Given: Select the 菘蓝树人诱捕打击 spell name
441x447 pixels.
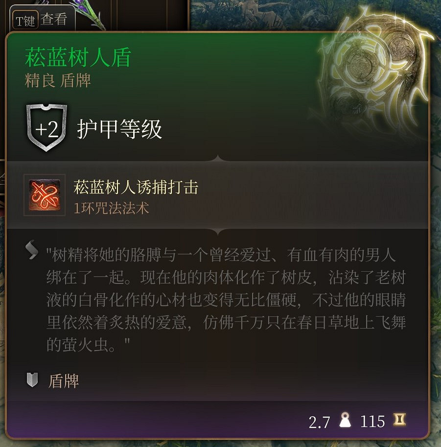Looking at the screenshot, I should 136,187.
